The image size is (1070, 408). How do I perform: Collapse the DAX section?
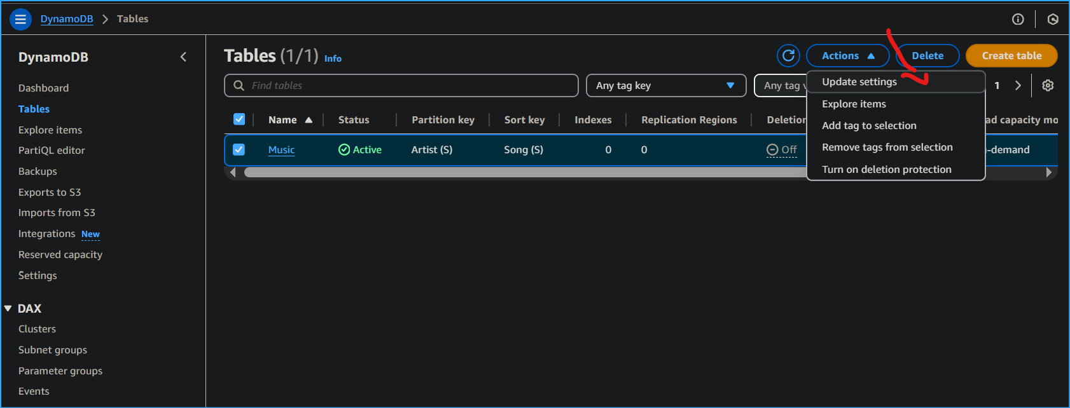pyautogui.click(x=8, y=308)
